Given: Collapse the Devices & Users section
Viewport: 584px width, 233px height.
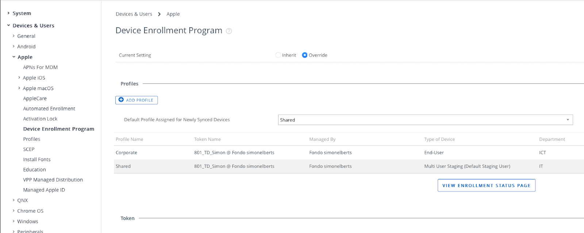Looking at the screenshot, I should [x=8, y=26].
